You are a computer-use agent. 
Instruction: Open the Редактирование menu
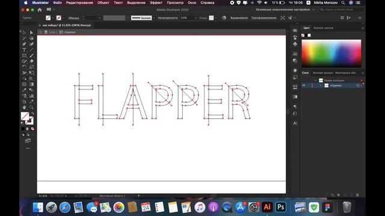tap(79, 2)
